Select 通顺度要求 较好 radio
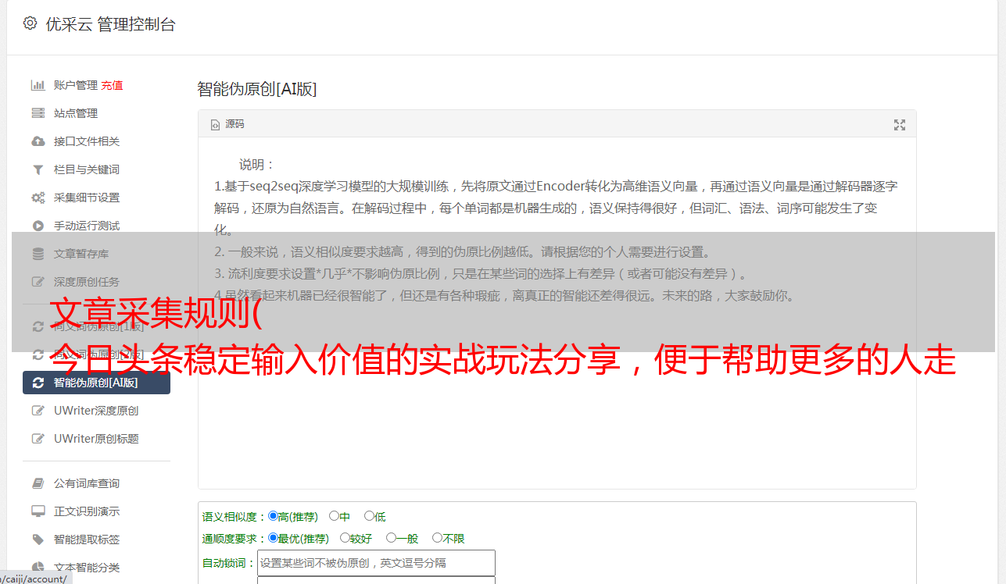Screen dimensions: 1006x584 (345, 538)
